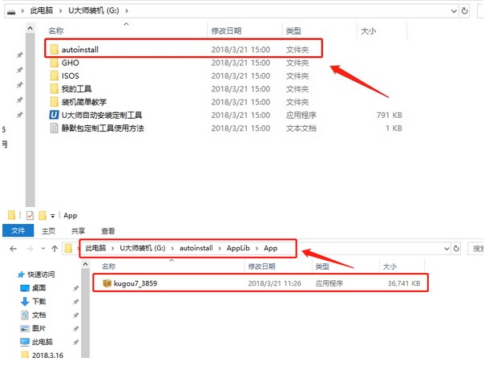Image resolution: width=485 pixels, height=374 pixels.
Task: Select the 791 KB size cell
Action: 389,116
